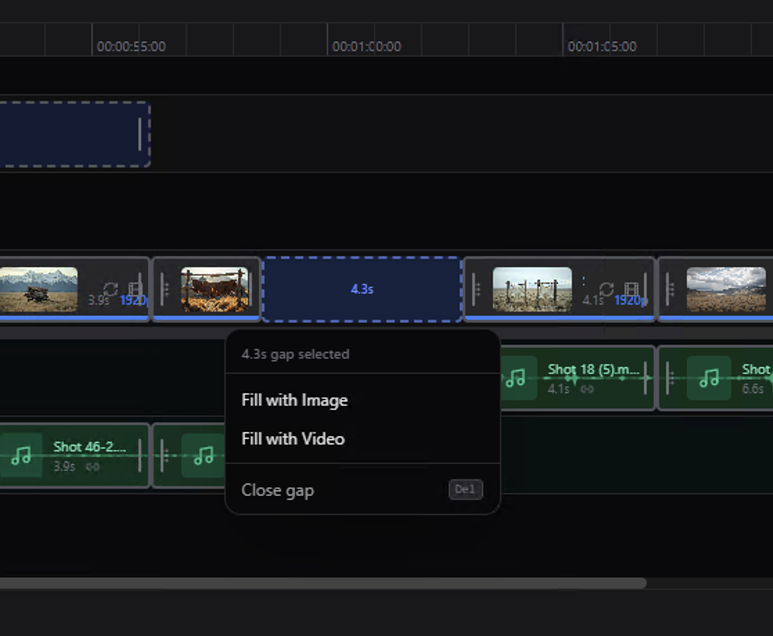Choose "Fill with Video" from the gap menu

tap(294, 439)
